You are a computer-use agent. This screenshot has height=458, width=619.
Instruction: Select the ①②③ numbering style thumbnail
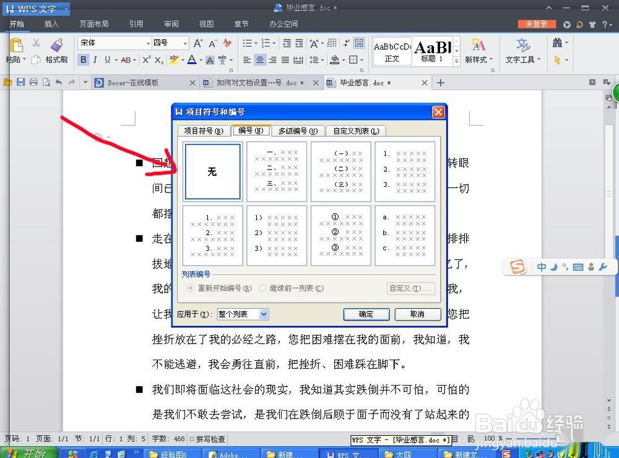coord(340,236)
